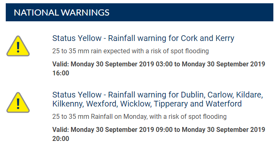Click Dublin in the second warning title
The image size is (275, 161).
tap(193, 95)
